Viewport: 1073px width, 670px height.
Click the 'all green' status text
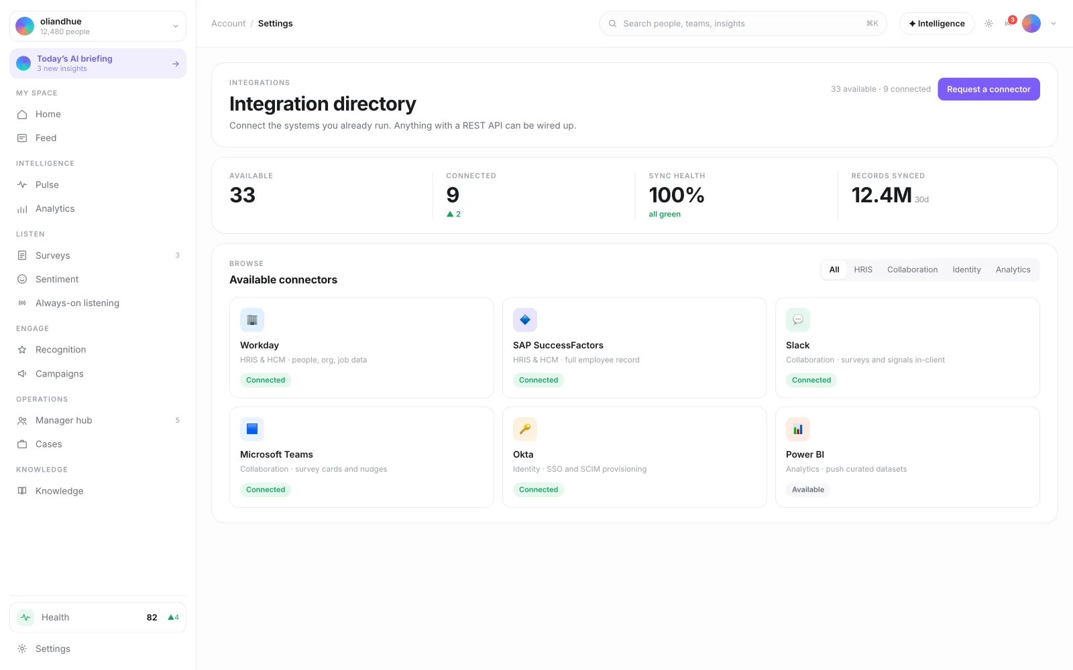[x=665, y=214]
